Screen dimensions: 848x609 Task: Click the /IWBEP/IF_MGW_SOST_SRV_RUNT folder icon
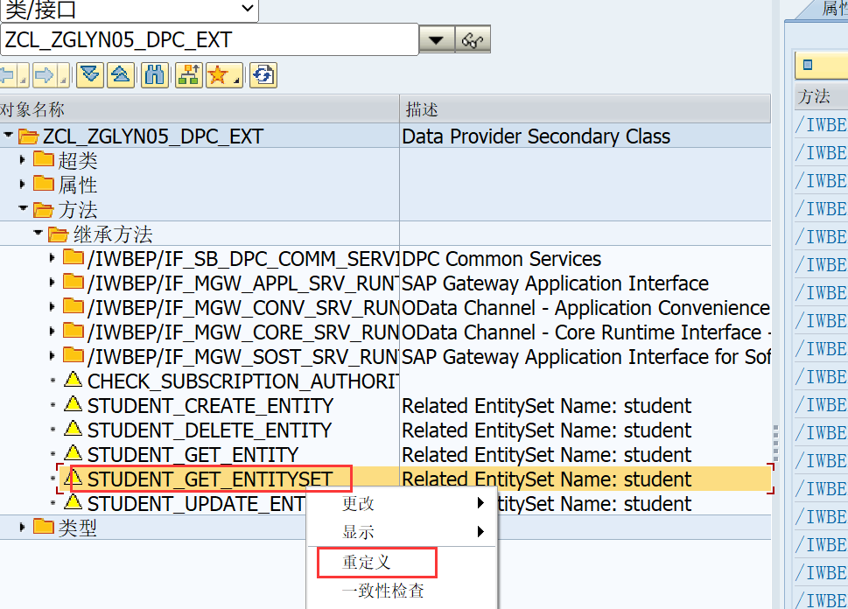coord(73,354)
